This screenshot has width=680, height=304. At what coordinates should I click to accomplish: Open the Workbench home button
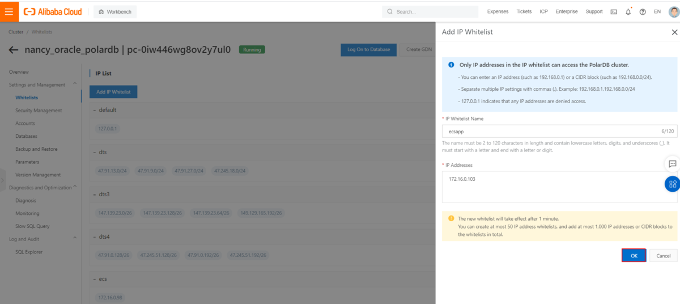115,11
